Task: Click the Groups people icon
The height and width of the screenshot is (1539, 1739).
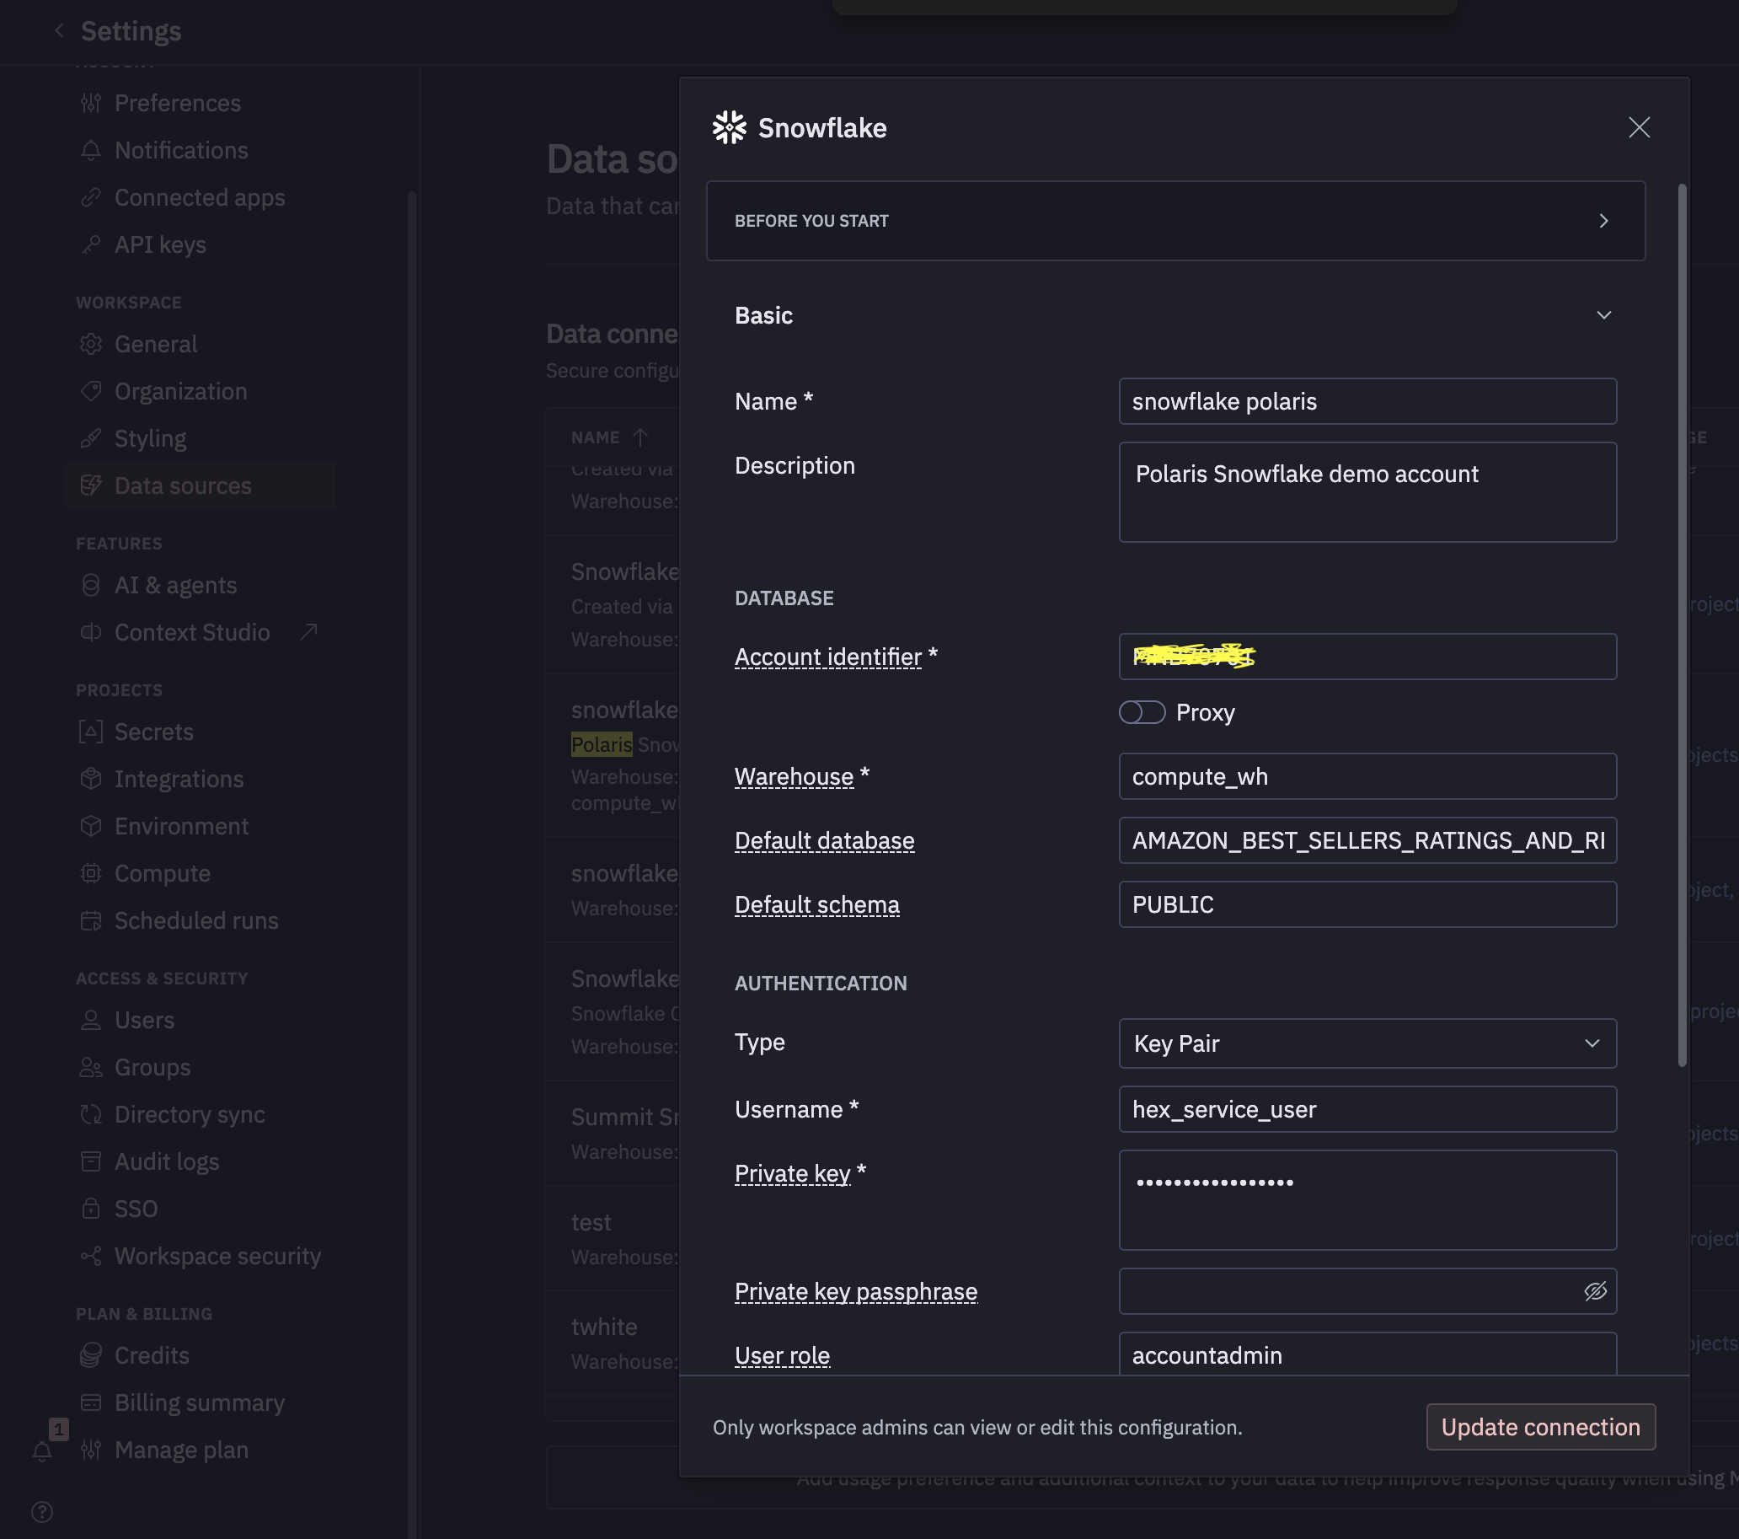Action: point(91,1067)
